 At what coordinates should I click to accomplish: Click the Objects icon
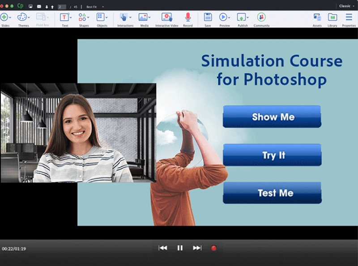(100, 17)
